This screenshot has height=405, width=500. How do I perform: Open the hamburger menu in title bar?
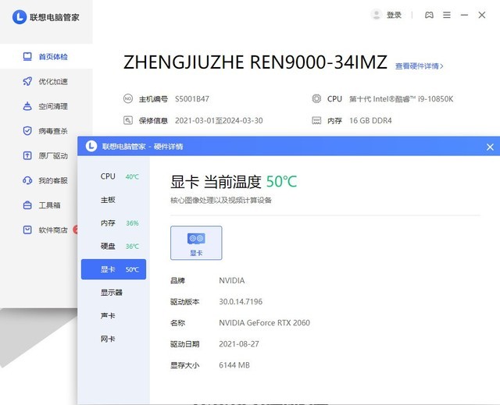pyautogui.click(x=447, y=15)
